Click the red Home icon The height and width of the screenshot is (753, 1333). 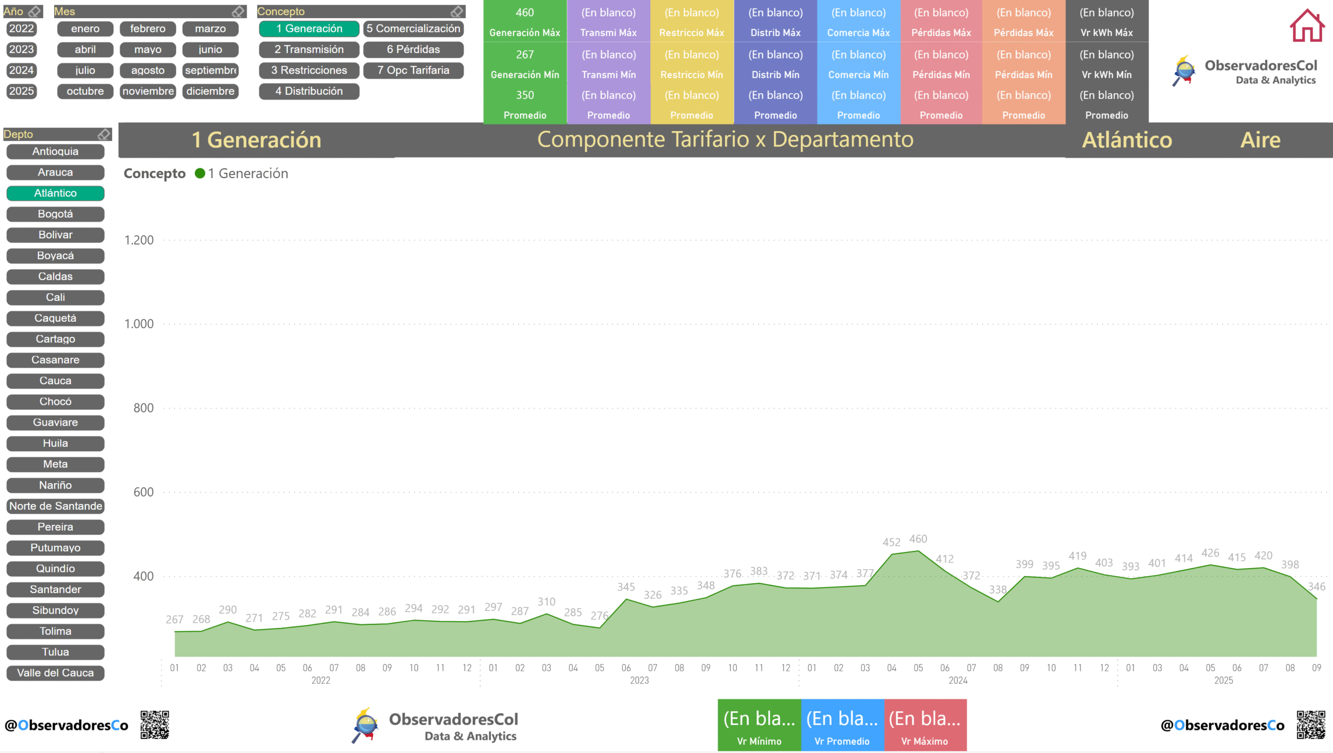coord(1306,26)
